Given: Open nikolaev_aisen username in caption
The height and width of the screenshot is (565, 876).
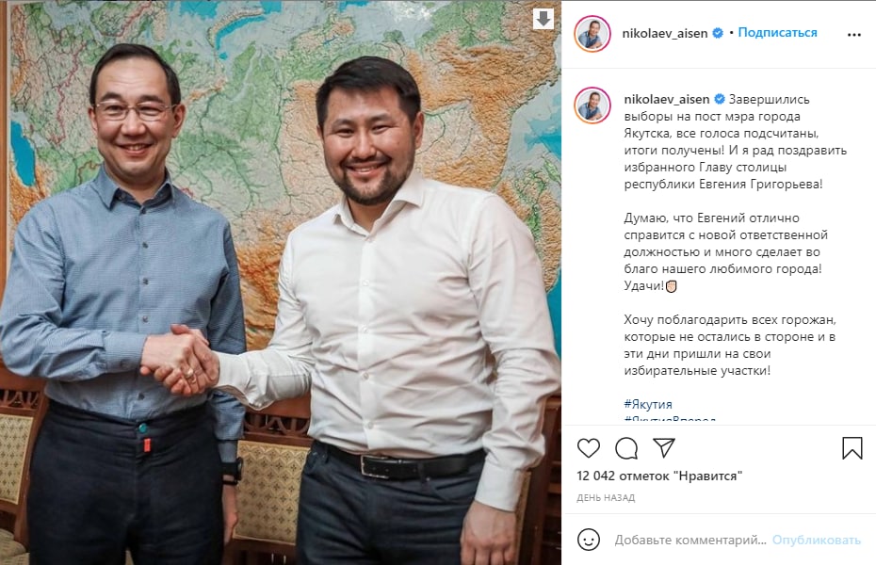Looking at the screenshot, I should pyautogui.click(x=667, y=100).
